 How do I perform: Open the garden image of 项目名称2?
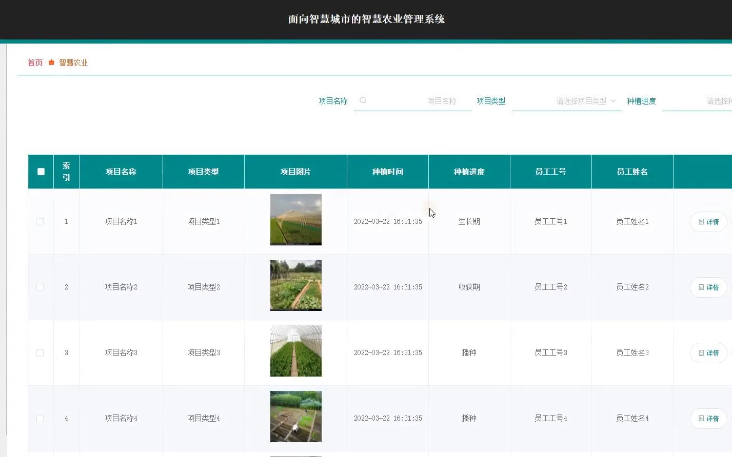coord(296,285)
